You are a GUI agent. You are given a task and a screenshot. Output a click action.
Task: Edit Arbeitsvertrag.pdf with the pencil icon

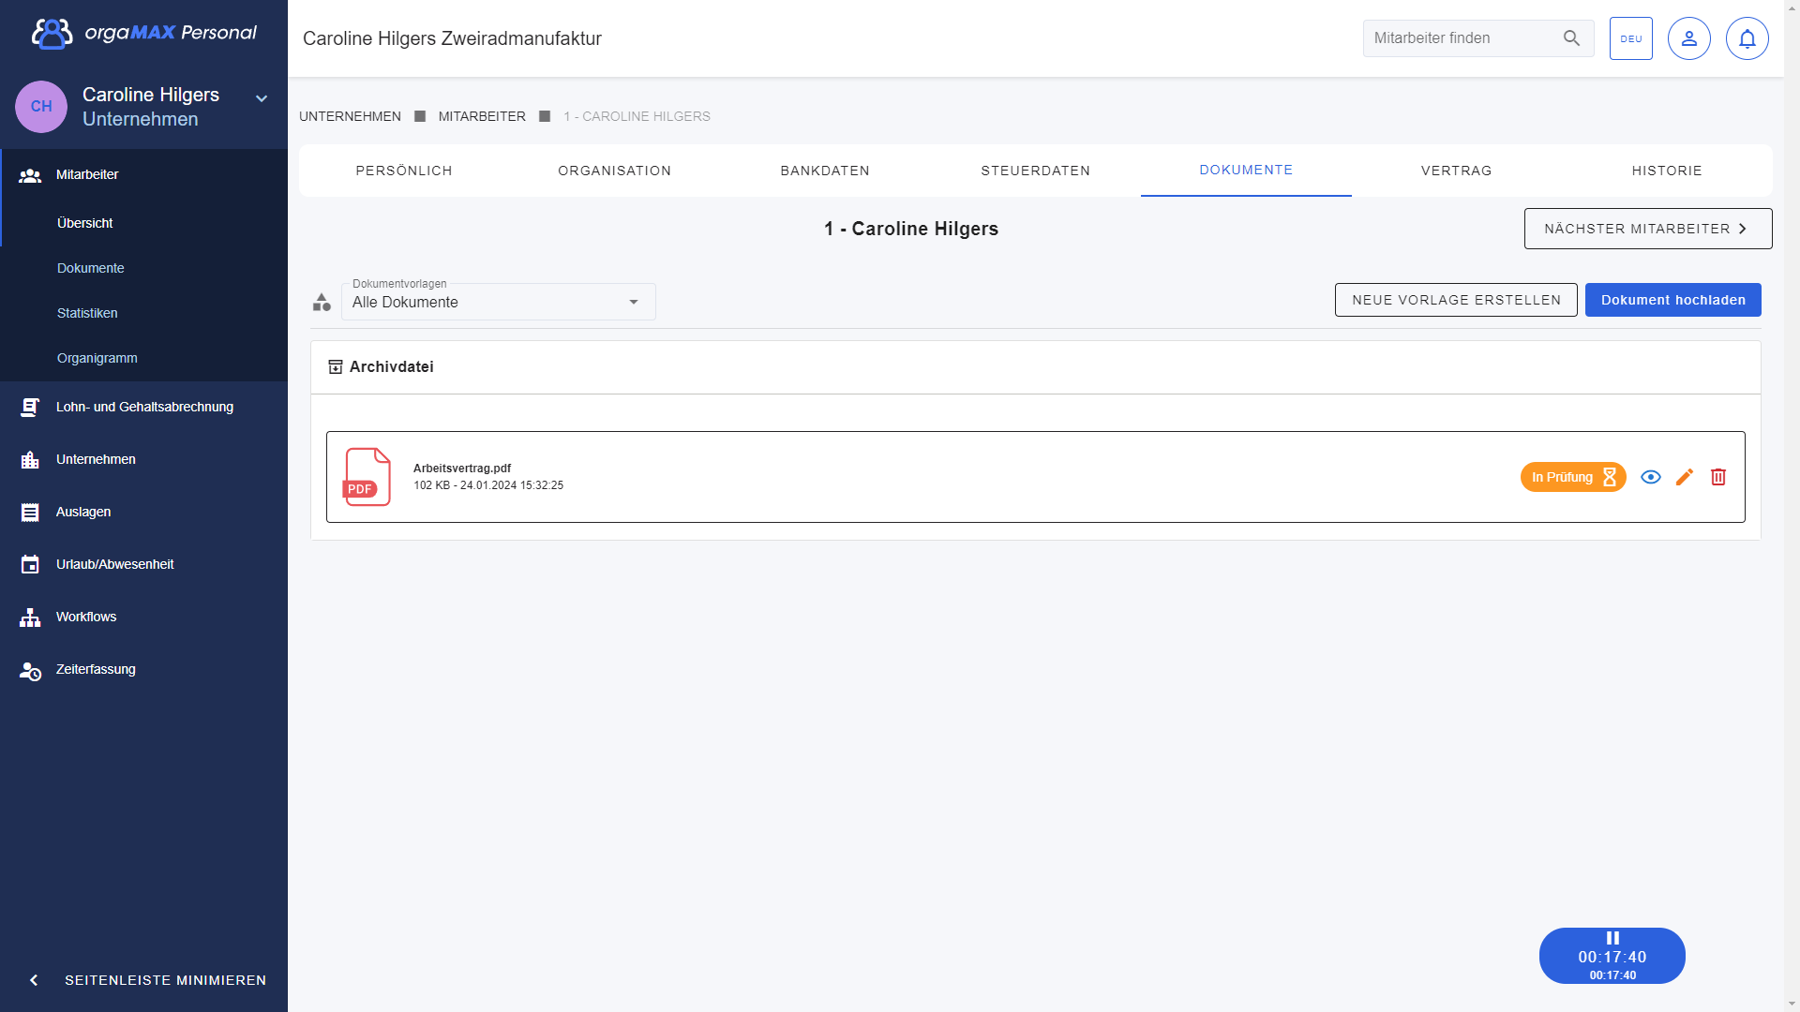pyautogui.click(x=1685, y=477)
